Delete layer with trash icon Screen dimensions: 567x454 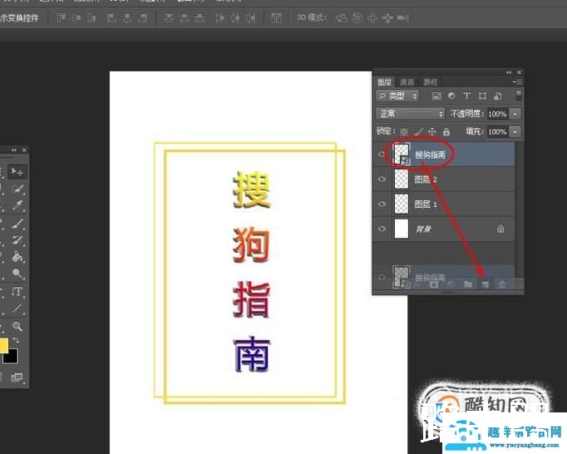(502, 284)
